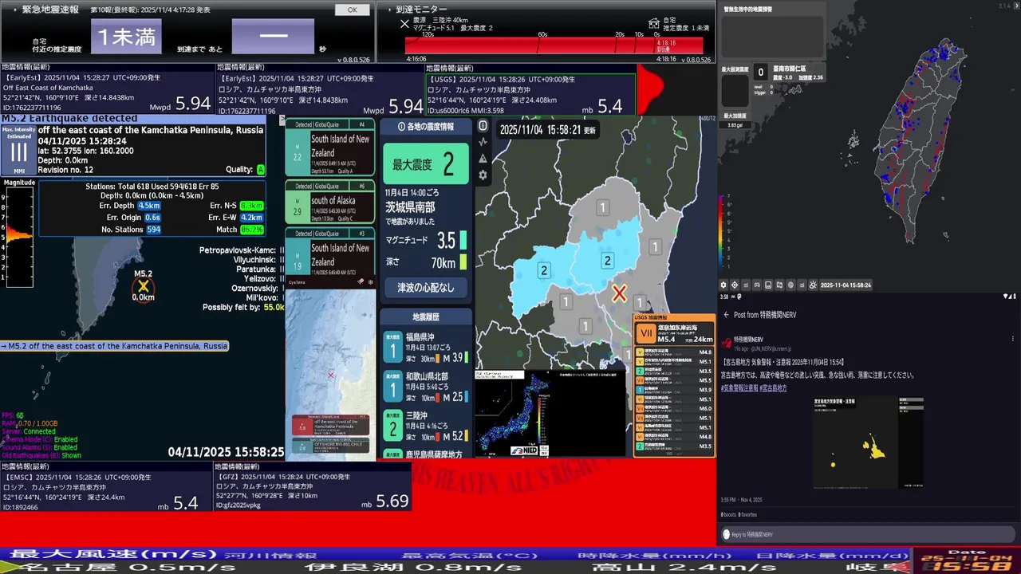Viewport: 1021px width, 574px height.
Task: Click the 15:58:21 update timestamp
Action: (x=547, y=129)
